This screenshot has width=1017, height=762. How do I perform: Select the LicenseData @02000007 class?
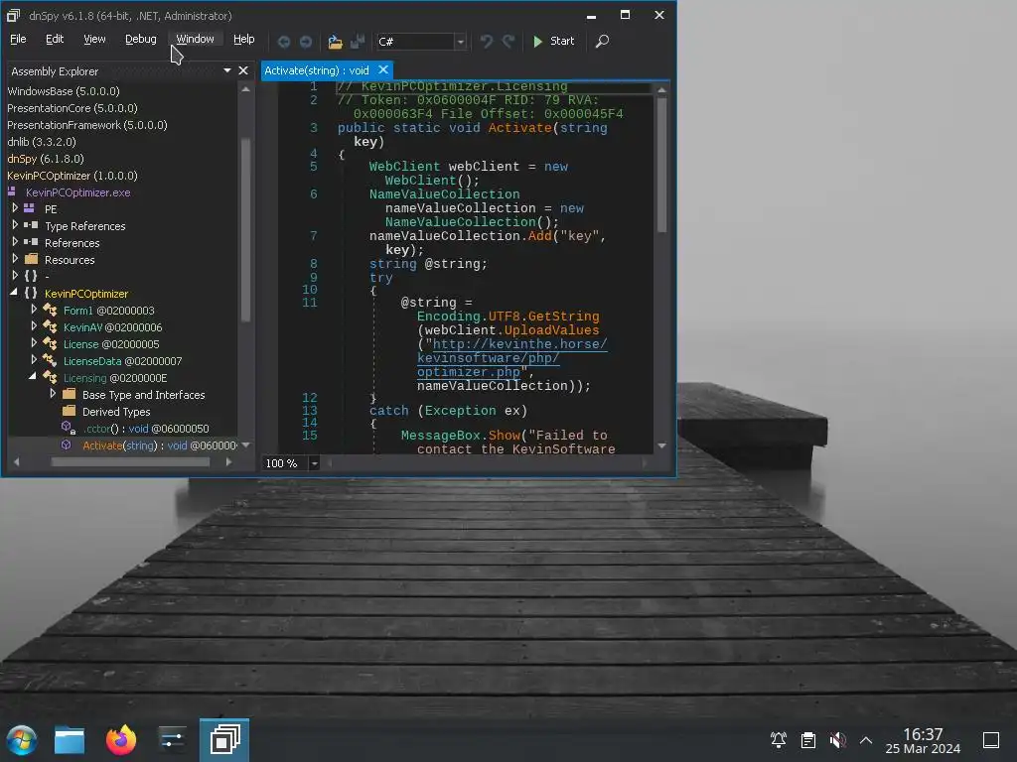pos(122,361)
